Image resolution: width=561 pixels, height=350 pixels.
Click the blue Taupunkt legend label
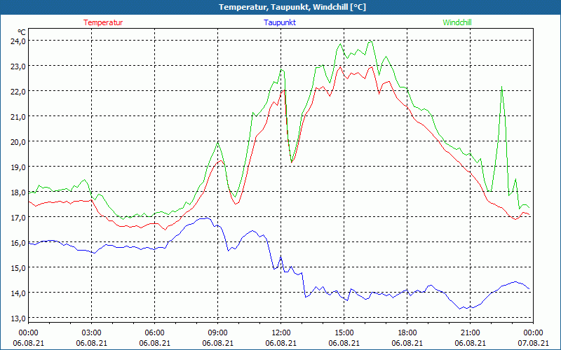[x=280, y=22]
